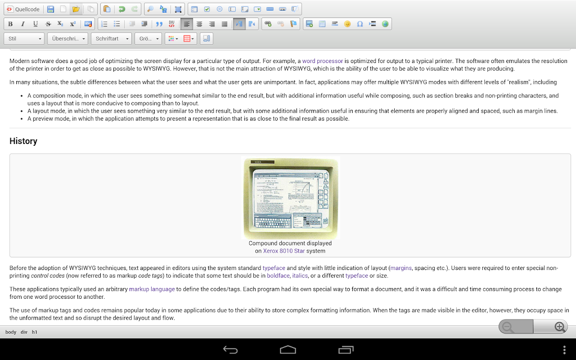The width and height of the screenshot is (576, 360).
Task: Select 'body' in the elements path
Action: pyautogui.click(x=11, y=332)
